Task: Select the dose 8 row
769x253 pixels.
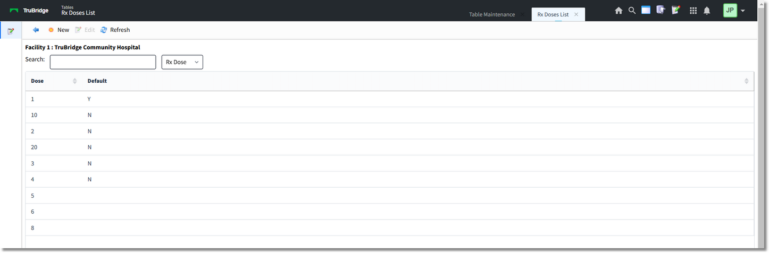Action: point(389,228)
